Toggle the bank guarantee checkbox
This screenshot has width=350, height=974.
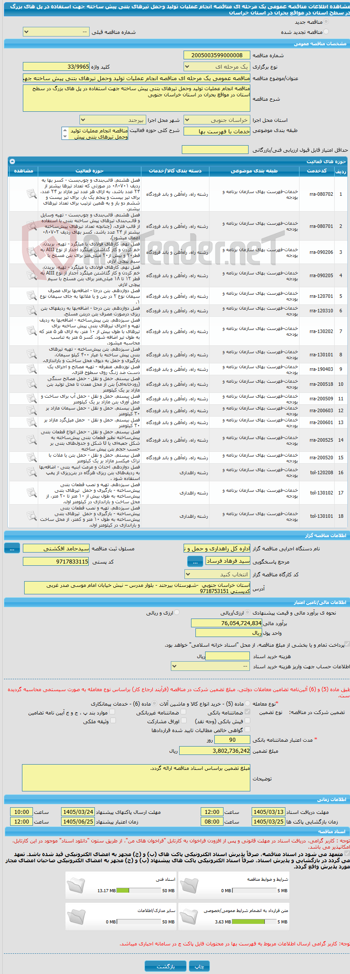tap(248, 711)
